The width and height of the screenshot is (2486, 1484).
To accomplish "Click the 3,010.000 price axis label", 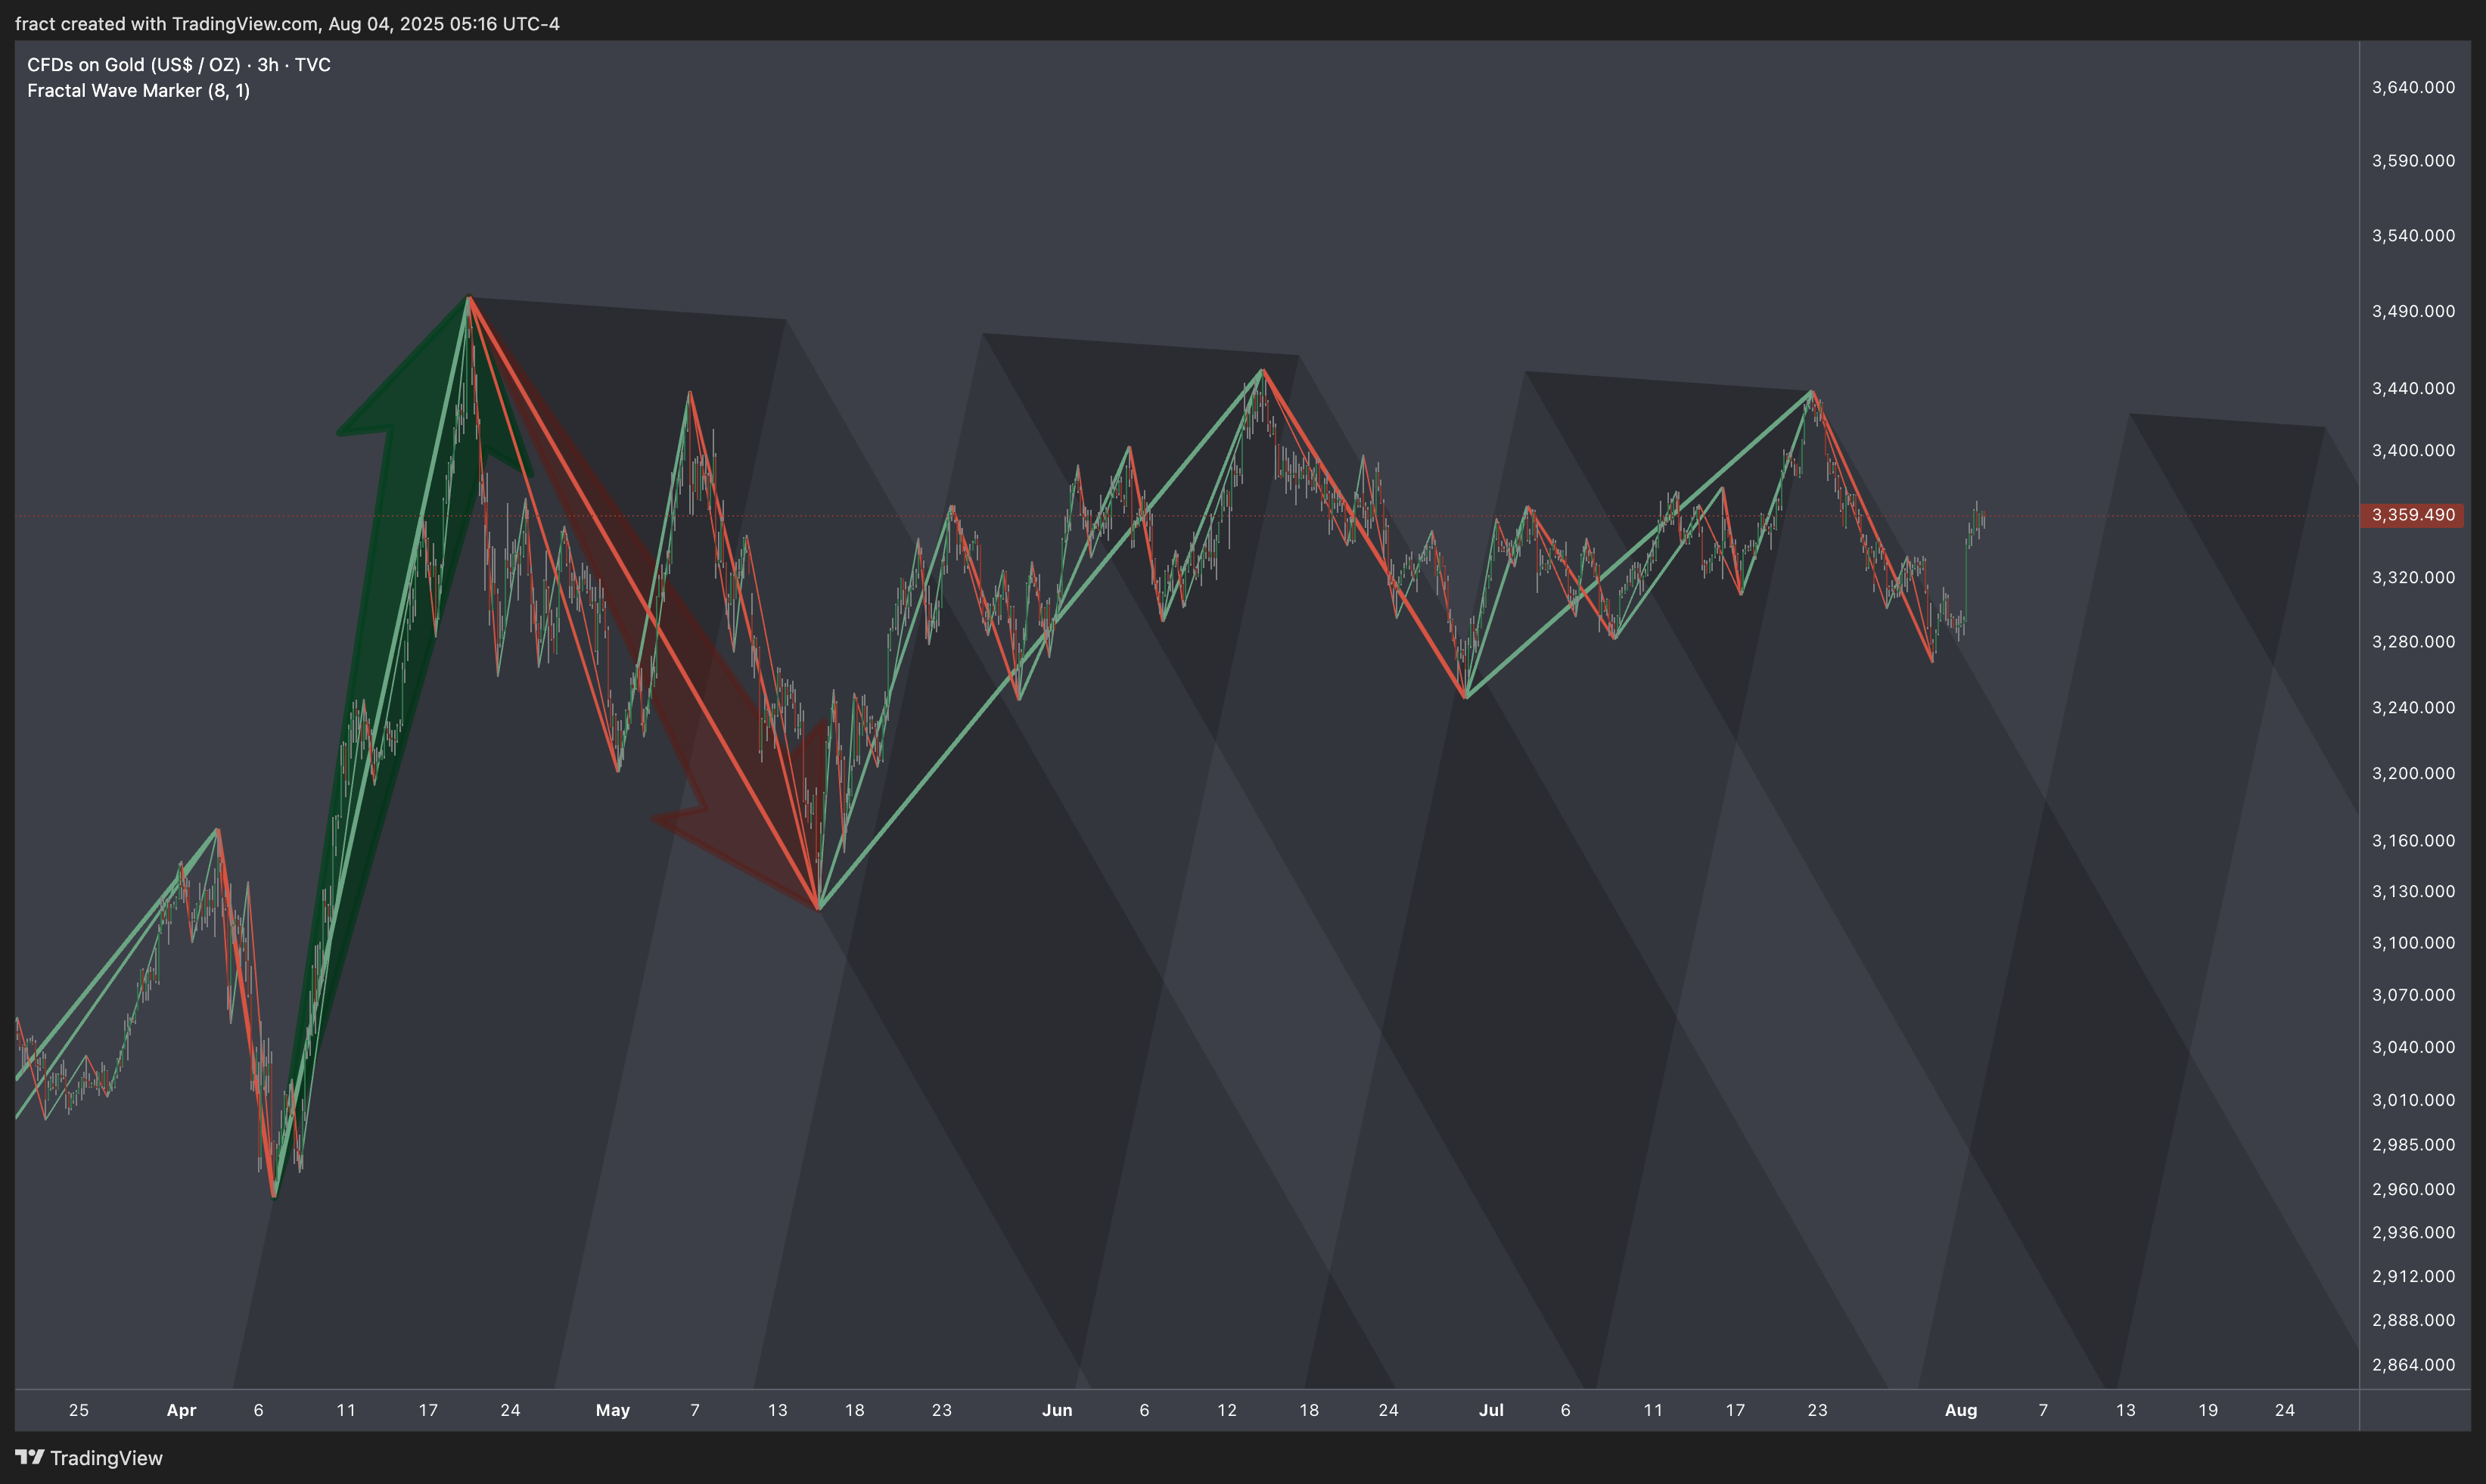I will (2413, 1099).
